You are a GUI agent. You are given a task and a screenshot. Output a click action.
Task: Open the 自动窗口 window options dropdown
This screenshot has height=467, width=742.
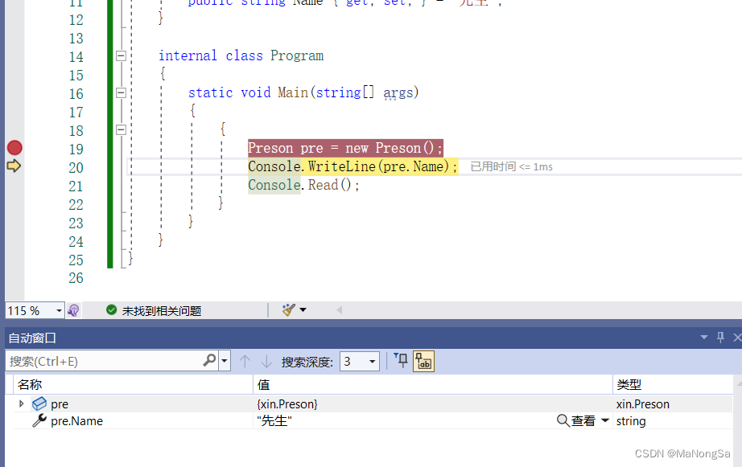point(704,338)
